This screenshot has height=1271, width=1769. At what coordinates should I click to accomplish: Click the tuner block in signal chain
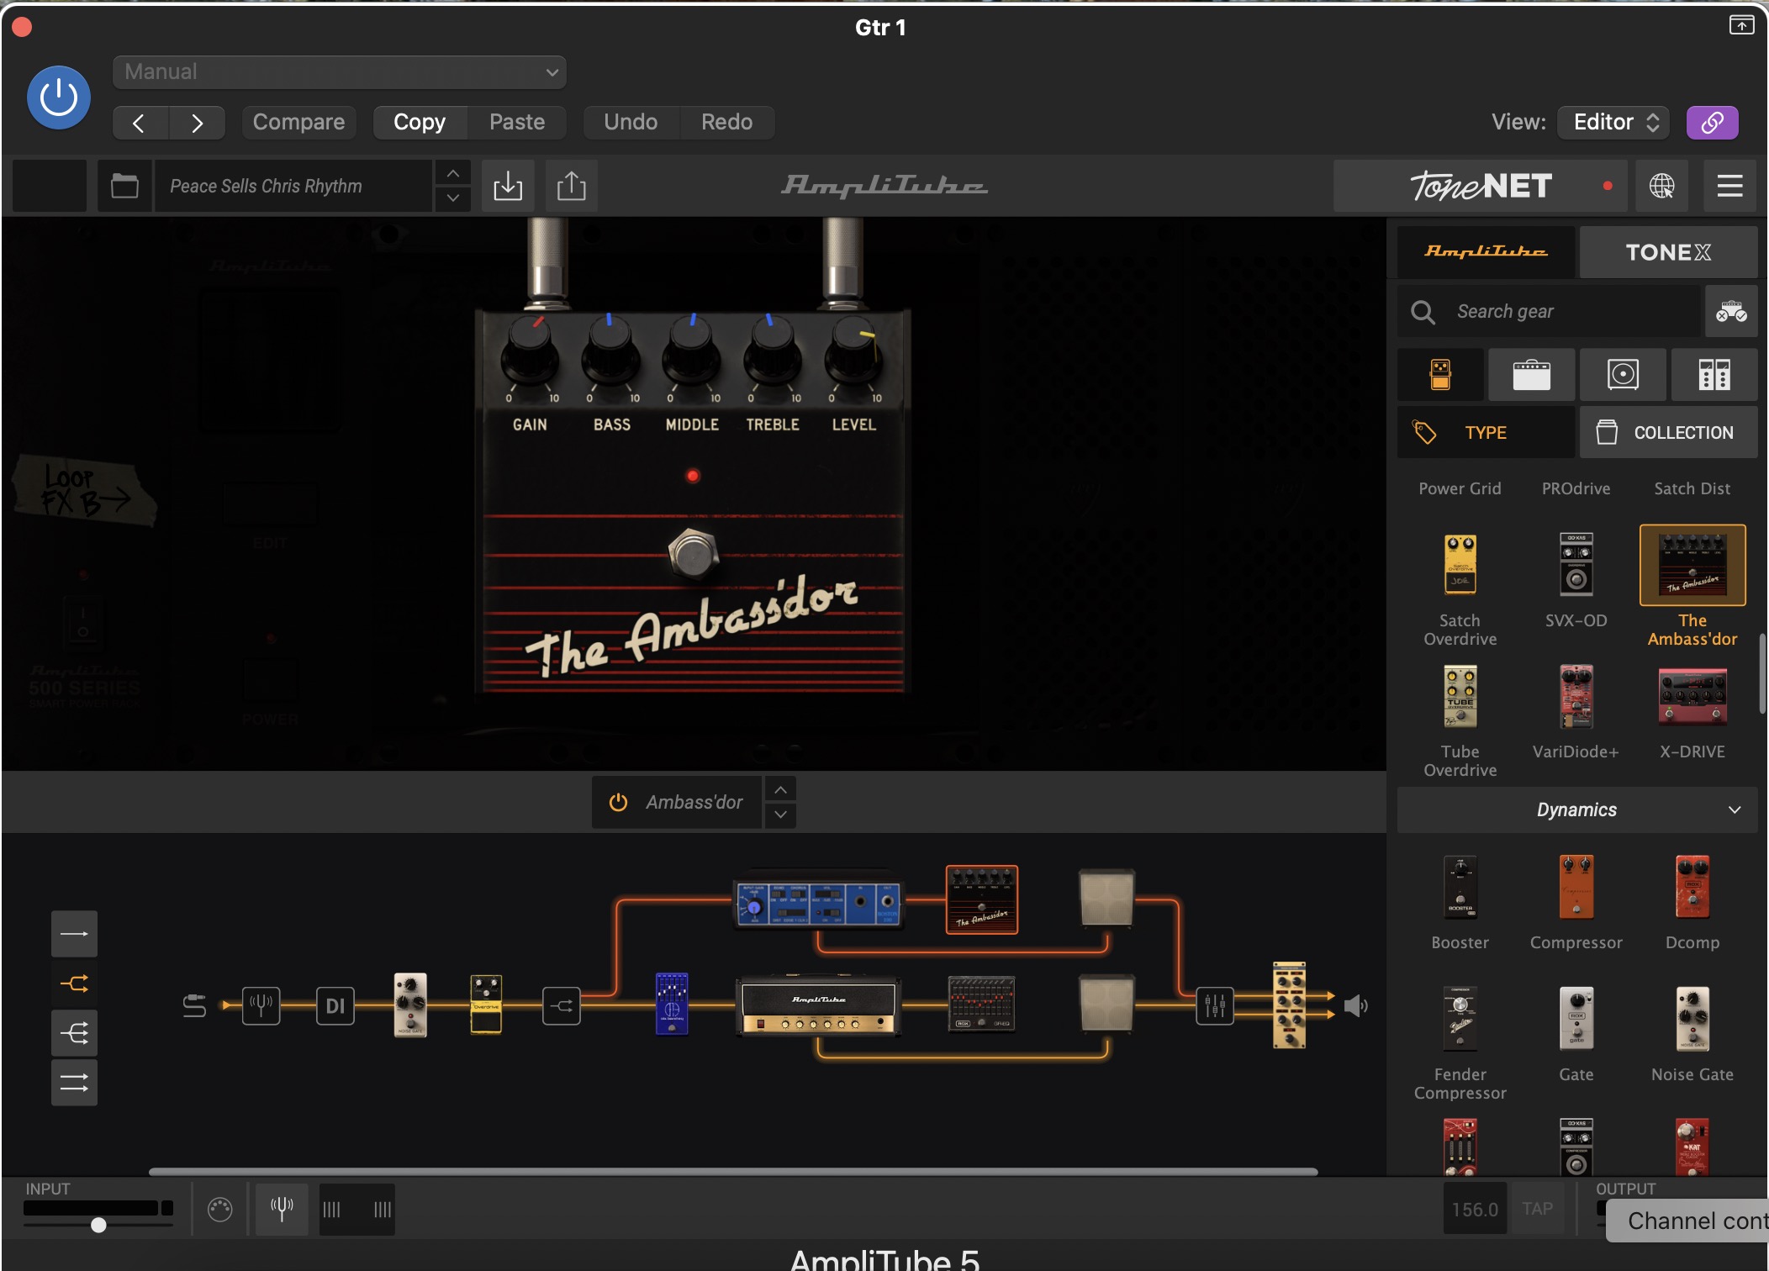pyautogui.click(x=261, y=1005)
